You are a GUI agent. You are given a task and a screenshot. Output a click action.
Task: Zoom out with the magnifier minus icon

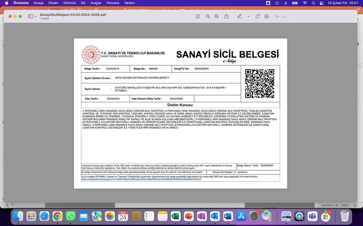pos(208,16)
